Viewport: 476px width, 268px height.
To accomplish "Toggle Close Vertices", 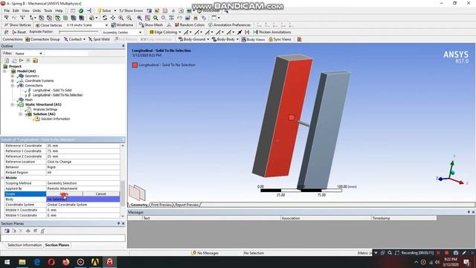I will 48,25.
